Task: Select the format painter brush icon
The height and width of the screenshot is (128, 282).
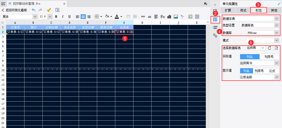Action: (49, 10)
